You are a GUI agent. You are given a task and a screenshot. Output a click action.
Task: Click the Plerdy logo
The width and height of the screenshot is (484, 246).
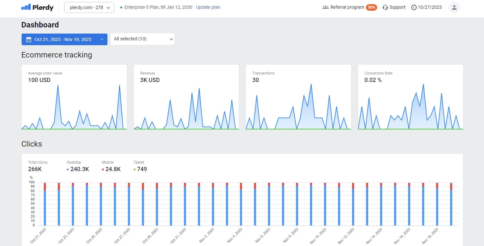coord(37,7)
